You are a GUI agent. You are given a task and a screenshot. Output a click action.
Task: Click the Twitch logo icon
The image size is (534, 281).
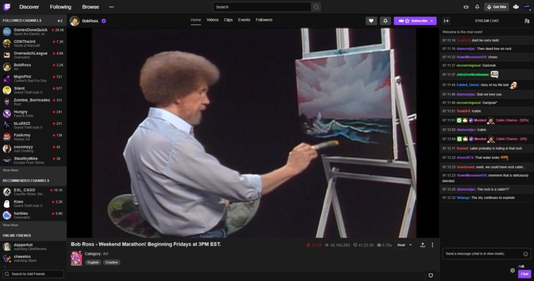pos(7,7)
